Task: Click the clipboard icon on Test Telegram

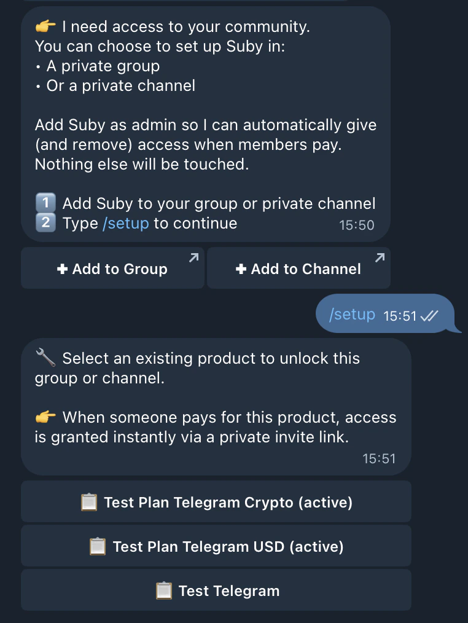Action: pyautogui.click(x=164, y=590)
